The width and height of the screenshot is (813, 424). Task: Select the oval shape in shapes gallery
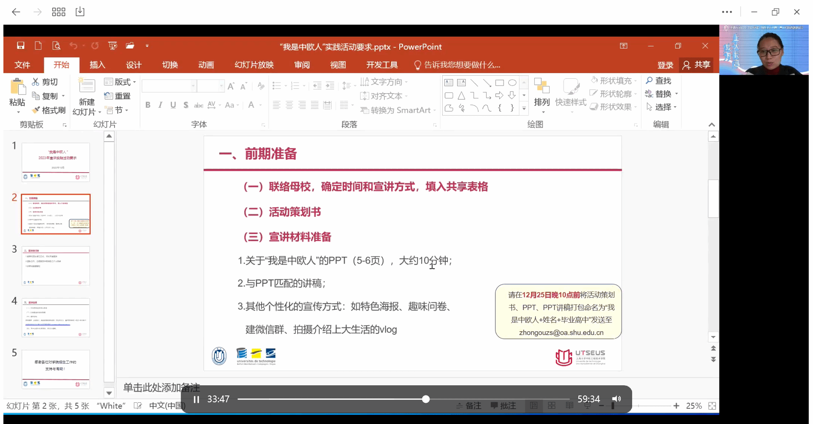[x=512, y=83]
